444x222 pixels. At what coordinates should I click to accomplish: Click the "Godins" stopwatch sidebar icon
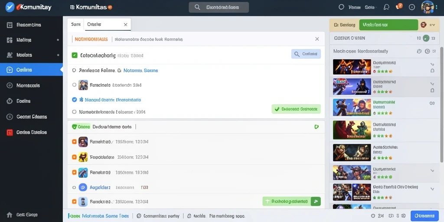(x=10, y=101)
